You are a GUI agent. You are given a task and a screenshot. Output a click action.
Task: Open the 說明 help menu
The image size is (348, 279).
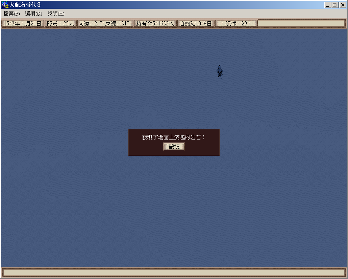pyautogui.click(x=56, y=14)
